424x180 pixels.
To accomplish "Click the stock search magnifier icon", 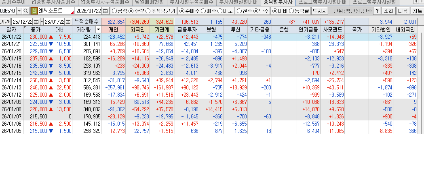I will (25, 11).
